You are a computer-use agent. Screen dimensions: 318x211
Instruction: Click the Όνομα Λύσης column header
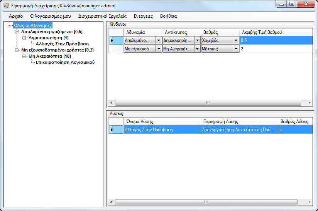tap(162, 121)
